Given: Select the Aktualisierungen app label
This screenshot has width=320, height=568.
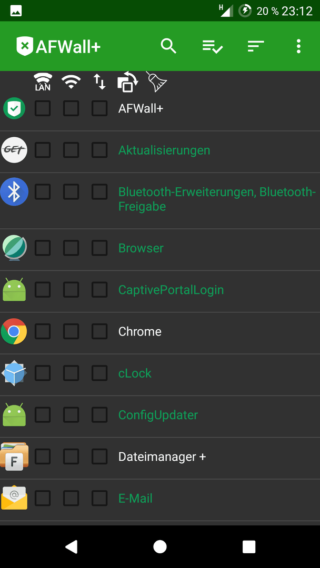Looking at the screenshot, I should [x=164, y=150].
